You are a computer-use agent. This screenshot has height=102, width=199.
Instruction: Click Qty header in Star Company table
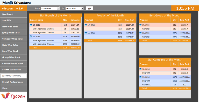point(175,64)
